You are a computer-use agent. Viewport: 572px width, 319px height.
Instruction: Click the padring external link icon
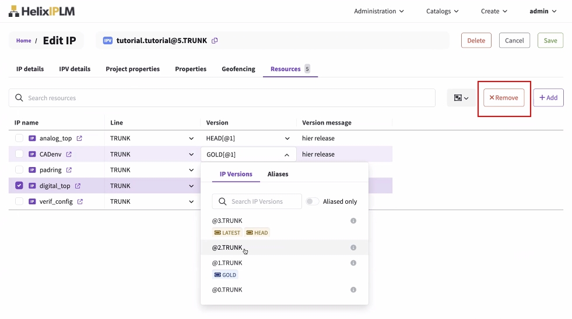[69, 170]
